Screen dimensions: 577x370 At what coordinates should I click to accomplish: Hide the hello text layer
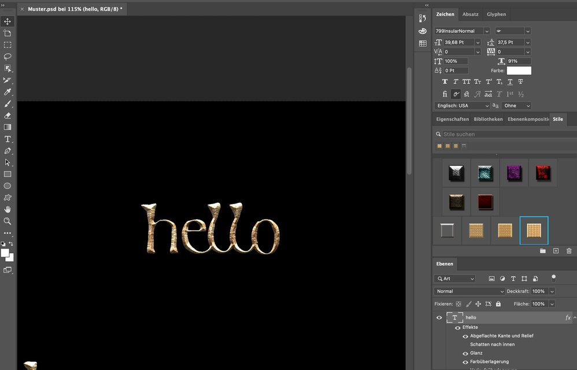pyautogui.click(x=439, y=317)
